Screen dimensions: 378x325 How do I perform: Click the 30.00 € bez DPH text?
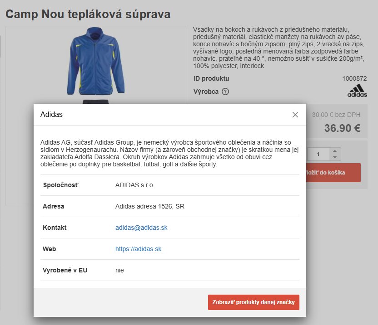336,115
